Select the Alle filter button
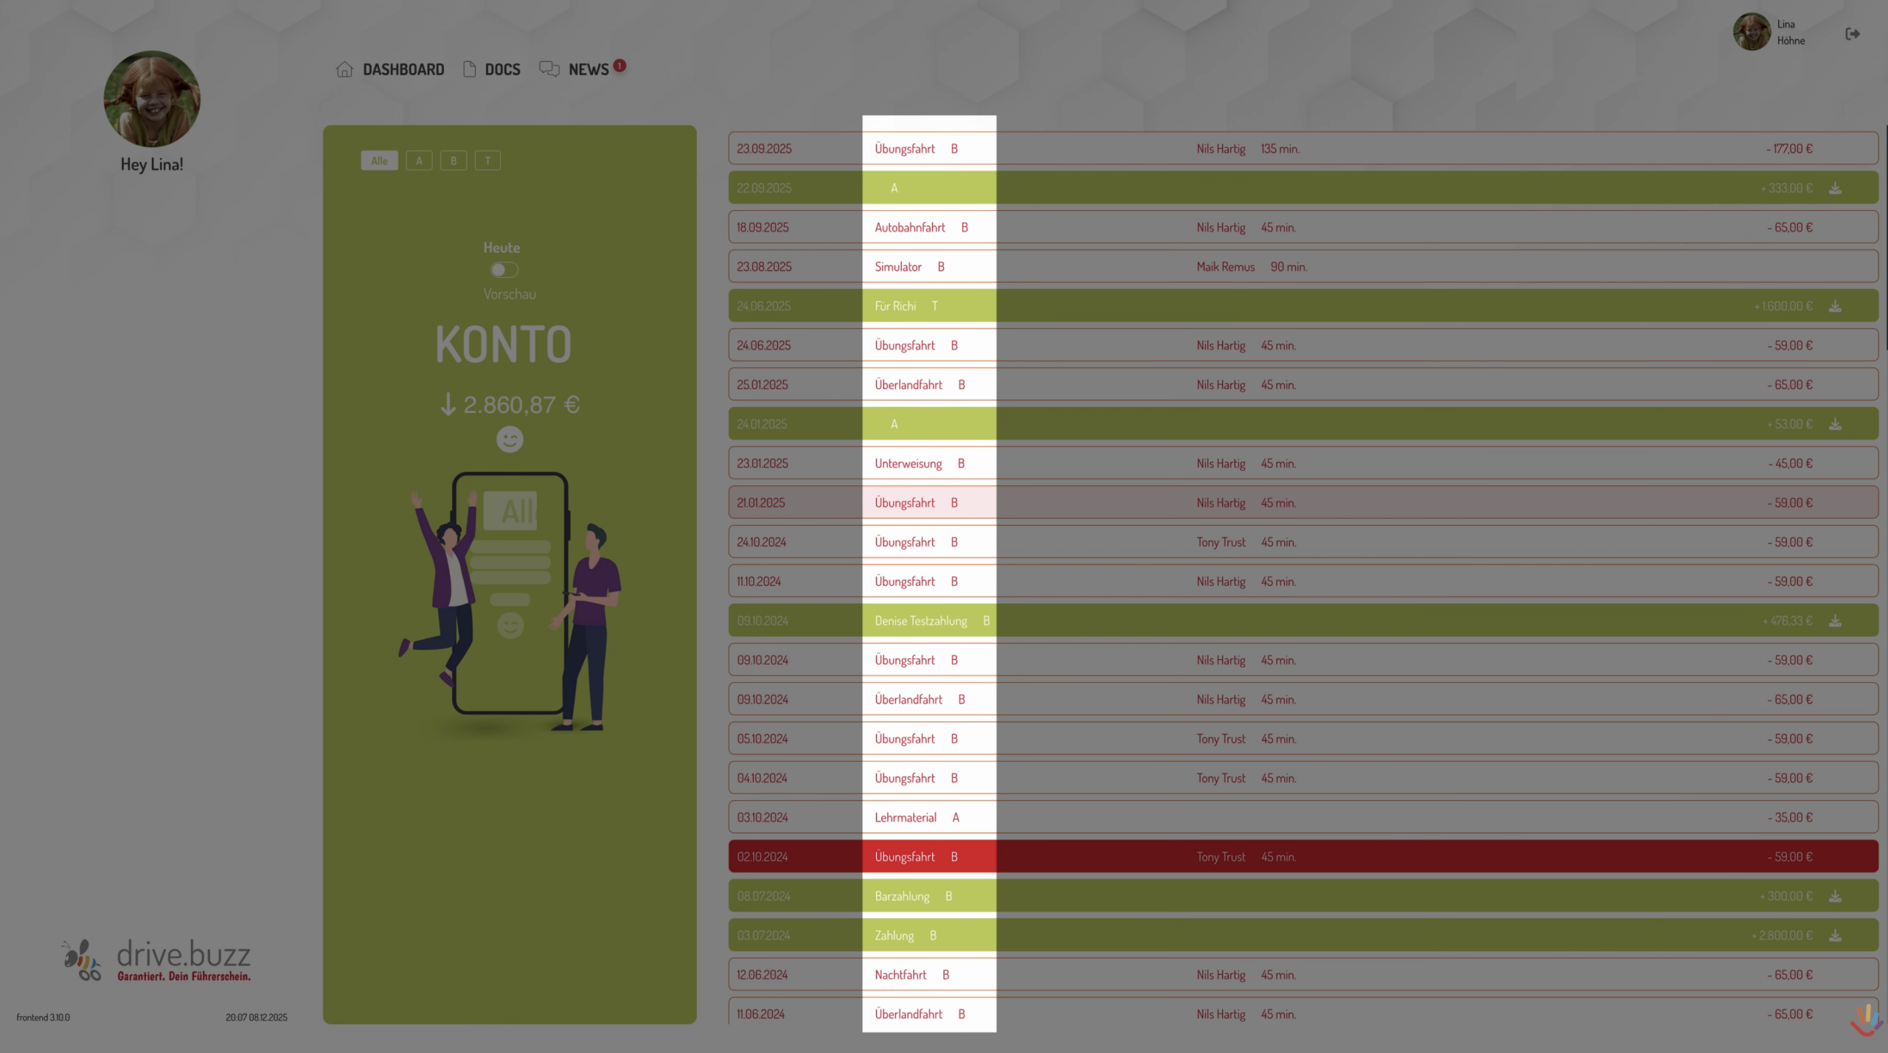The width and height of the screenshot is (1888, 1053). [379, 161]
